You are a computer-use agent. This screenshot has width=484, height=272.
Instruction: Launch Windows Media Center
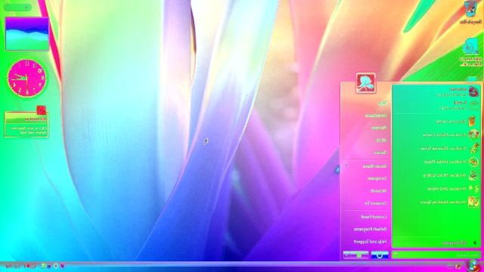click(436, 134)
